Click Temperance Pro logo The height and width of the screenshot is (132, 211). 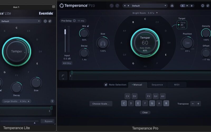click(x=77, y=6)
